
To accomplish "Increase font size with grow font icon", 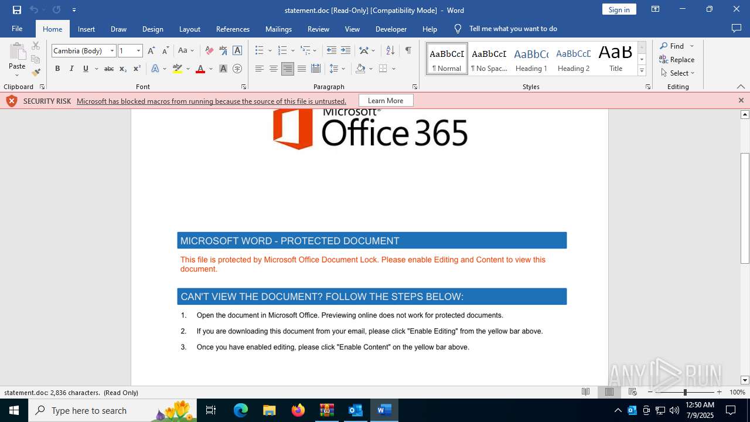I will coord(152,50).
